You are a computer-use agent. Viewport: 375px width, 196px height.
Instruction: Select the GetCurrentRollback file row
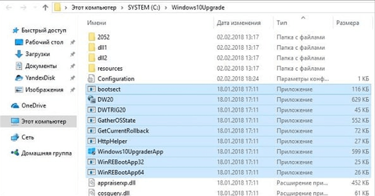[123, 131]
